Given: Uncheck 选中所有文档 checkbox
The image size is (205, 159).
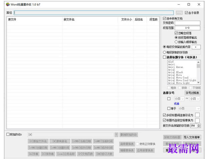Looking at the screenshot, I should click(x=164, y=19).
